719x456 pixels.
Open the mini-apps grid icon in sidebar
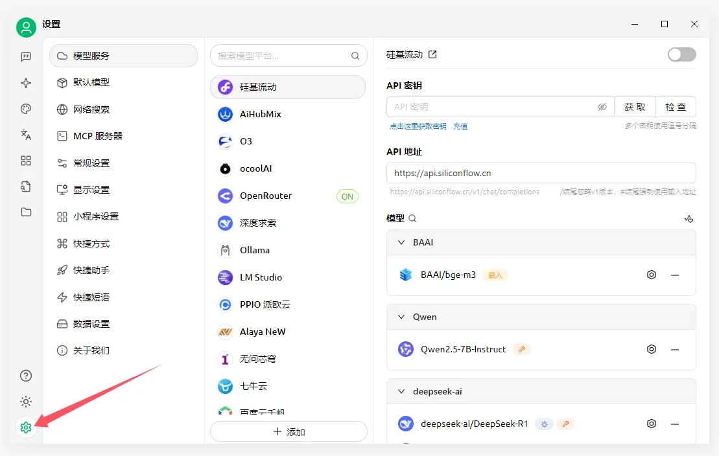(x=26, y=161)
